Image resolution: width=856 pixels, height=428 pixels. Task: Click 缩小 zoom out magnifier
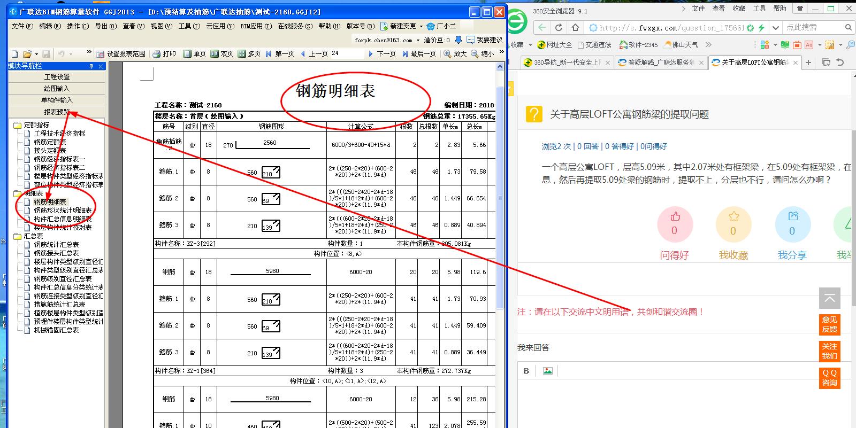[x=483, y=53]
